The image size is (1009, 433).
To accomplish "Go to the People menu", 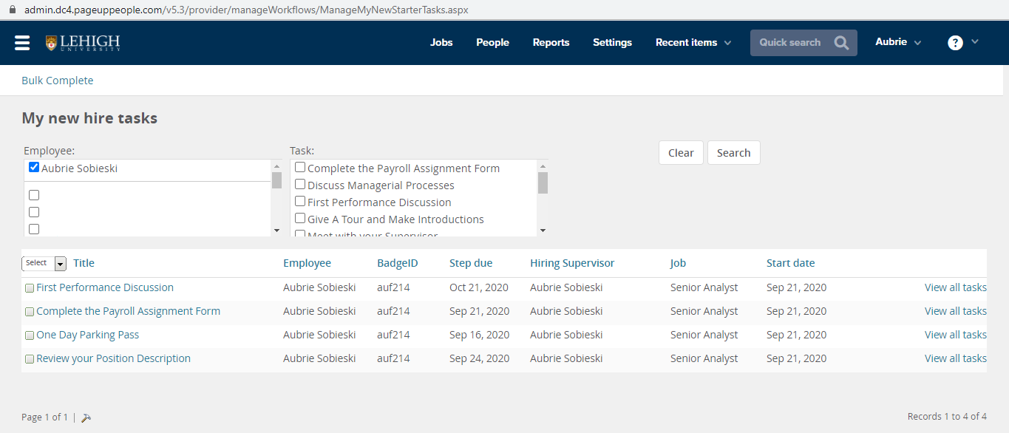I will coord(492,42).
